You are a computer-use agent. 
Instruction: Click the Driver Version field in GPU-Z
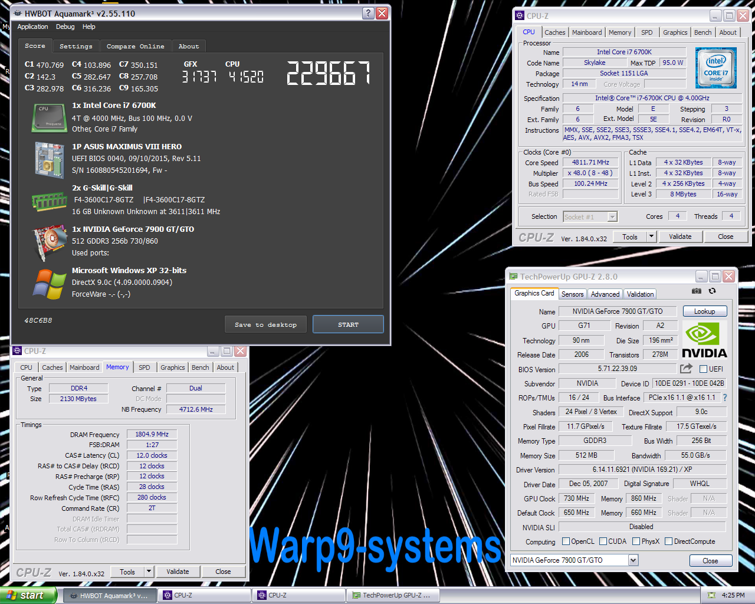point(642,470)
